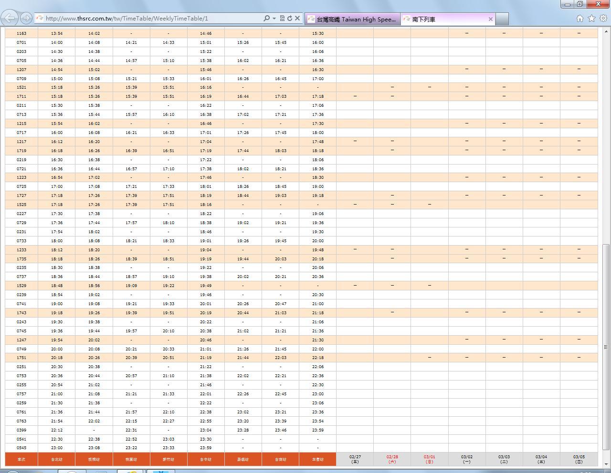Select train number 0399
The height and width of the screenshot is (473, 611).
[x=21, y=430]
